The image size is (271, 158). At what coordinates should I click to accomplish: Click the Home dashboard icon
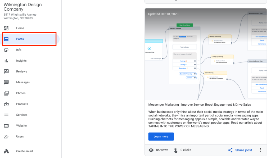[x=6, y=28]
